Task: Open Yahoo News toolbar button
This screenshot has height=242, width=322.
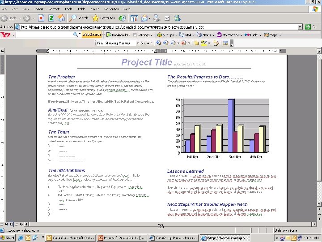Action: 206,35
